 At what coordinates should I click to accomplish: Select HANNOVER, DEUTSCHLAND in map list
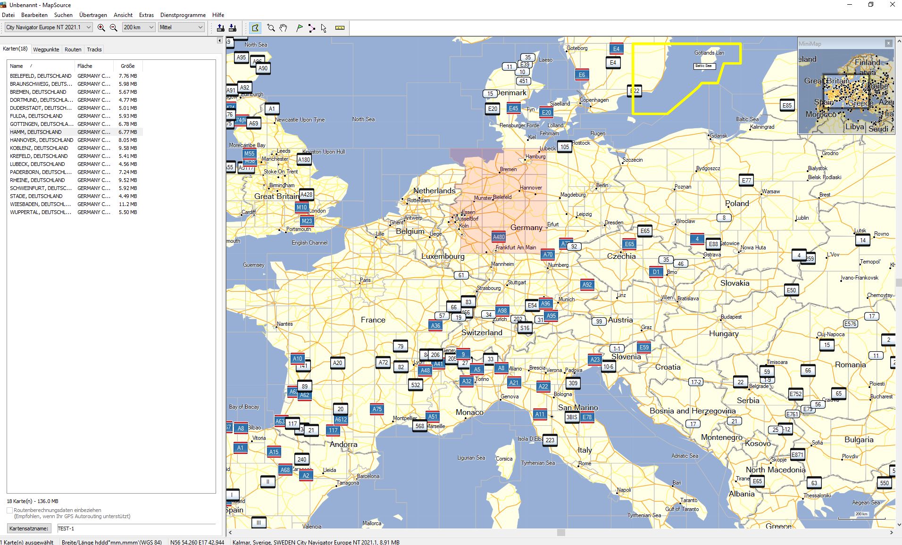(x=42, y=140)
